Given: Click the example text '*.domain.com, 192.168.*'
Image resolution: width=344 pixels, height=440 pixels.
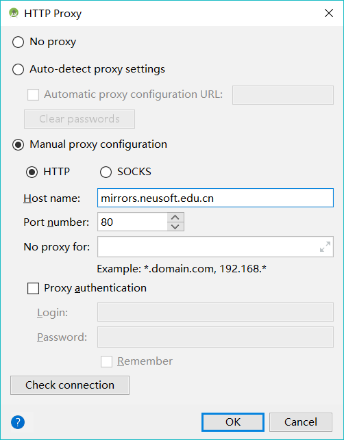Looking at the screenshot, I should [x=205, y=269].
